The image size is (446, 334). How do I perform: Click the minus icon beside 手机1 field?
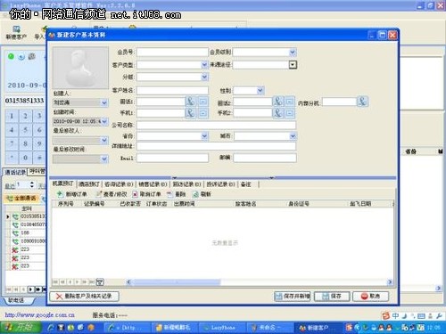(x=203, y=113)
